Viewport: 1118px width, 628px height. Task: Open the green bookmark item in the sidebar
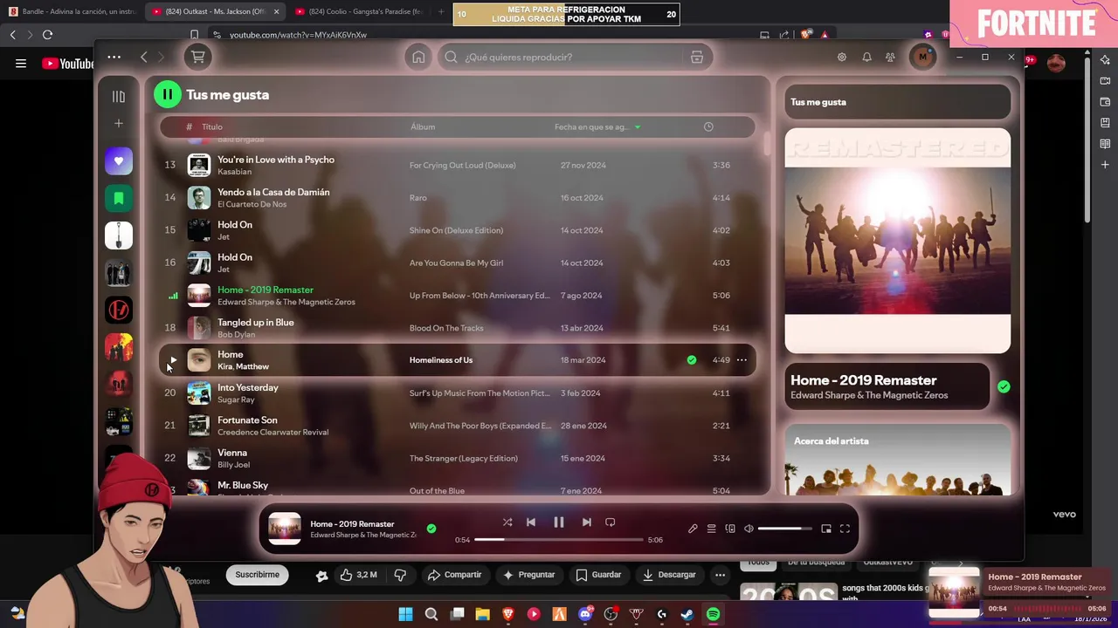pyautogui.click(x=119, y=198)
